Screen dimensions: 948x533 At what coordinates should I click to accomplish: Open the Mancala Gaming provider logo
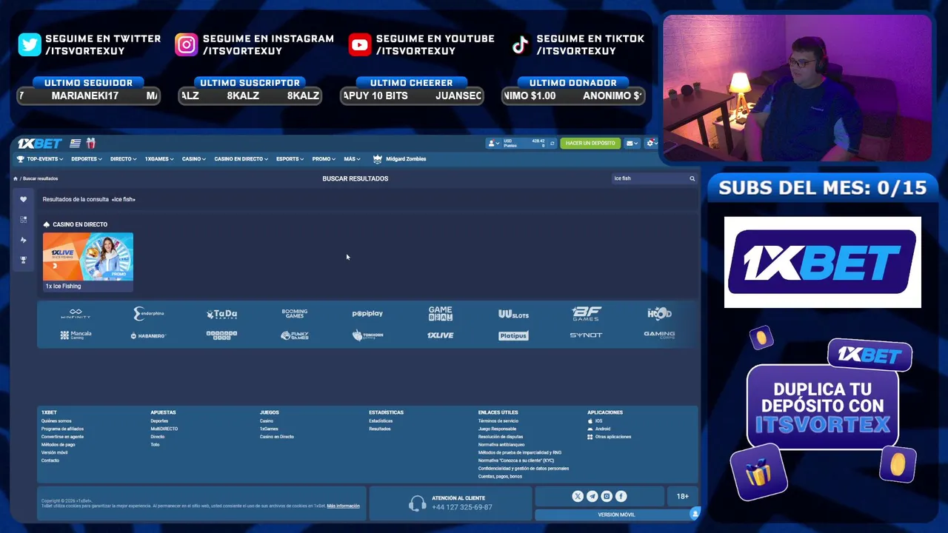[76, 335]
